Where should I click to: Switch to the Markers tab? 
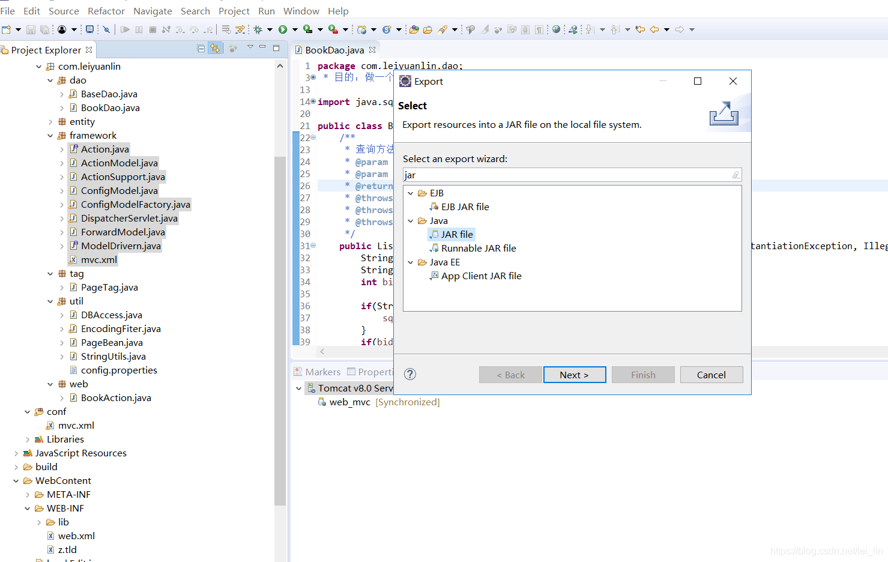[x=317, y=372]
